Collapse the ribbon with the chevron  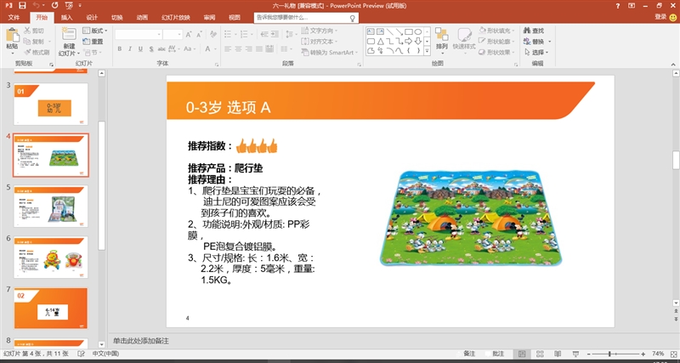click(x=673, y=65)
